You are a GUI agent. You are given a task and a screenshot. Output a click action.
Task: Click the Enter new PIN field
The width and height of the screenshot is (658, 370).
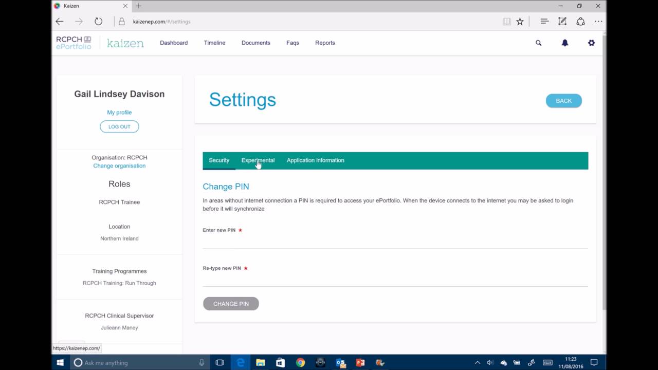[395, 242]
